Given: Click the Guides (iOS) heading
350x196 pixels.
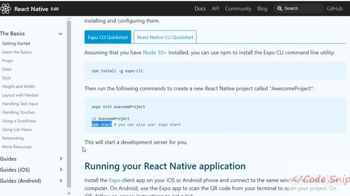Looking at the screenshot, I should [15, 170].
